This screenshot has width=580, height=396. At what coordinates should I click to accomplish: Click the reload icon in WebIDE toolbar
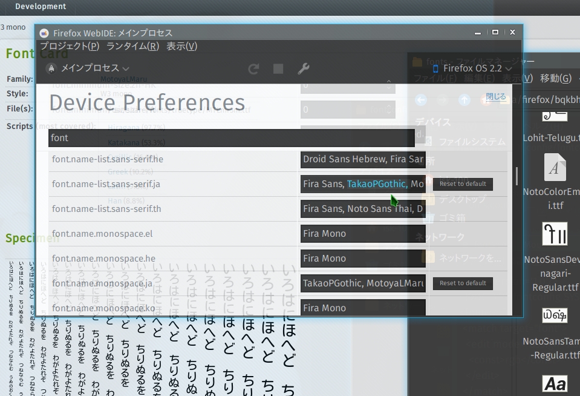[254, 68]
